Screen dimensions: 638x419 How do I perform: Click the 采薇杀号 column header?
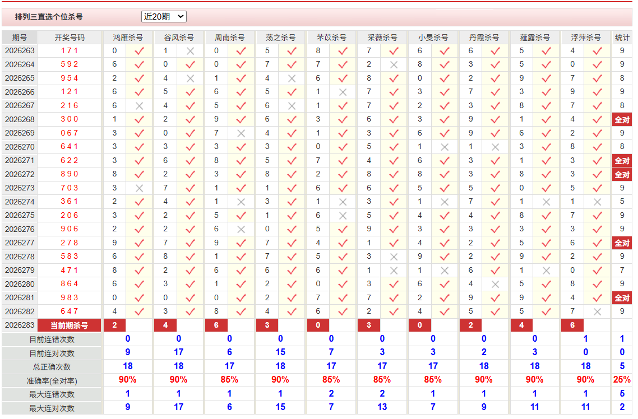point(382,38)
